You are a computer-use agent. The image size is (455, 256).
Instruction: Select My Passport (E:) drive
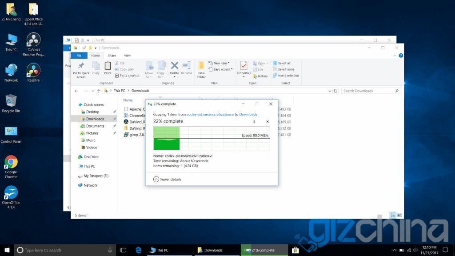[x=96, y=176]
